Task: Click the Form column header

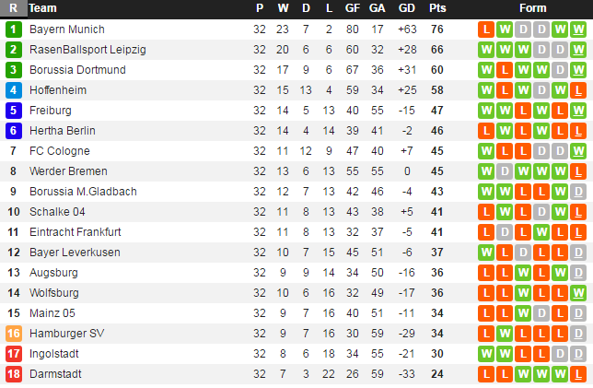Action: click(532, 8)
